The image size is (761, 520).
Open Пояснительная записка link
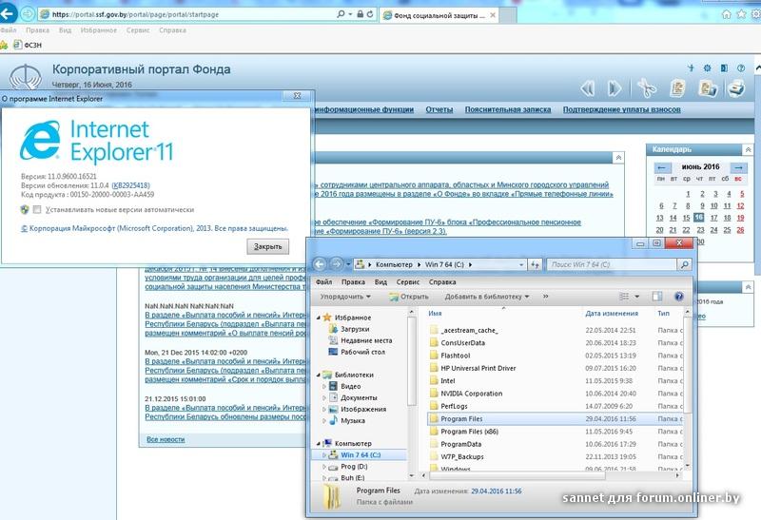pos(508,109)
